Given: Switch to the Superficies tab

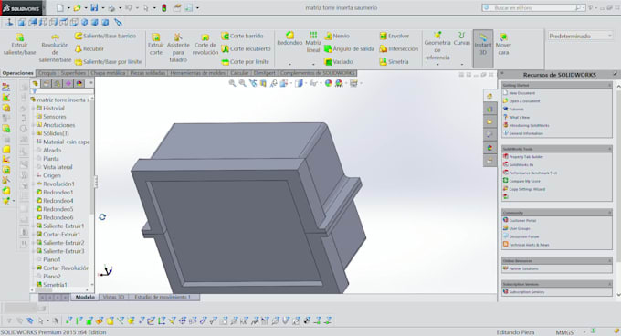Looking at the screenshot, I should pos(73,73).
